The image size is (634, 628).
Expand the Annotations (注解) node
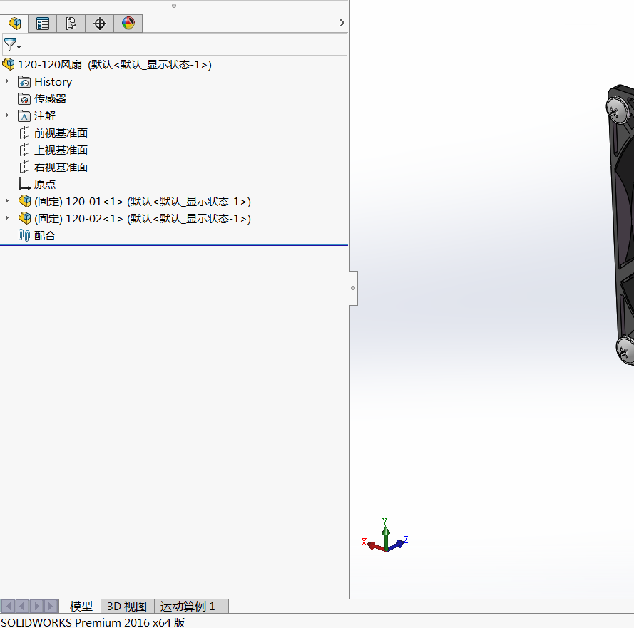7,115
